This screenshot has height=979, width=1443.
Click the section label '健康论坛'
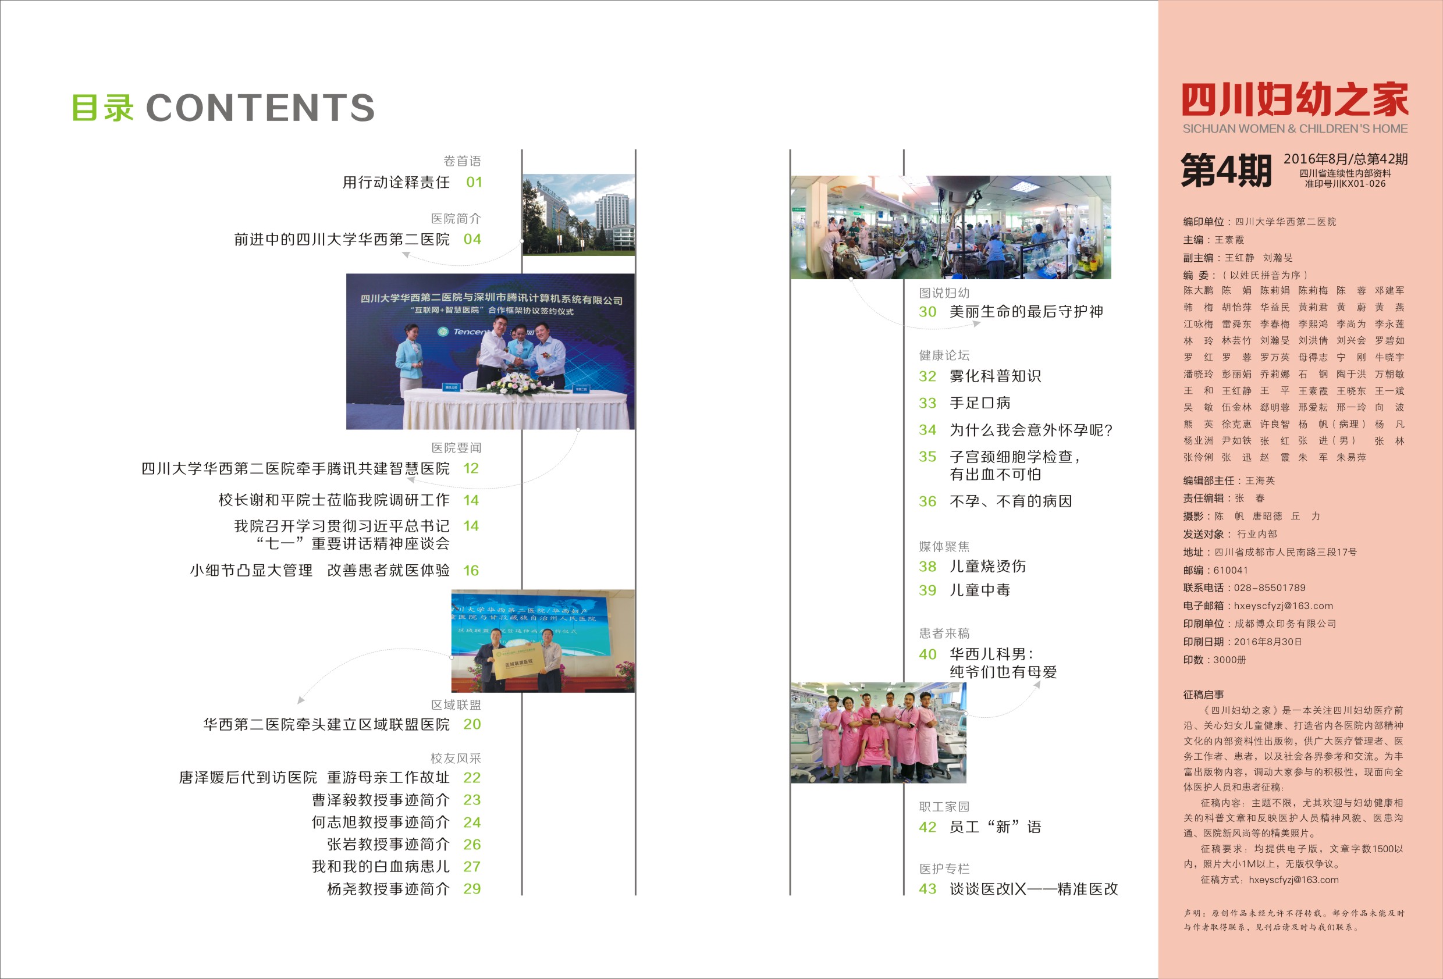[944, 355]
